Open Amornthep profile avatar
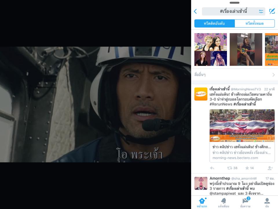This screenshot has height=209, width=278. point(201,183)
